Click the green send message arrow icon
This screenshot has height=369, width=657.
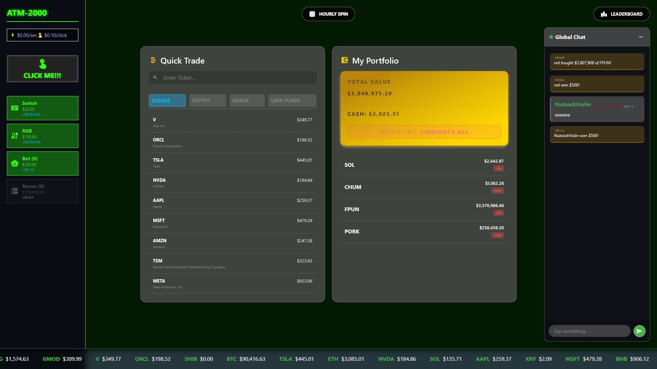pyautogui.click(x=639, y=331)
